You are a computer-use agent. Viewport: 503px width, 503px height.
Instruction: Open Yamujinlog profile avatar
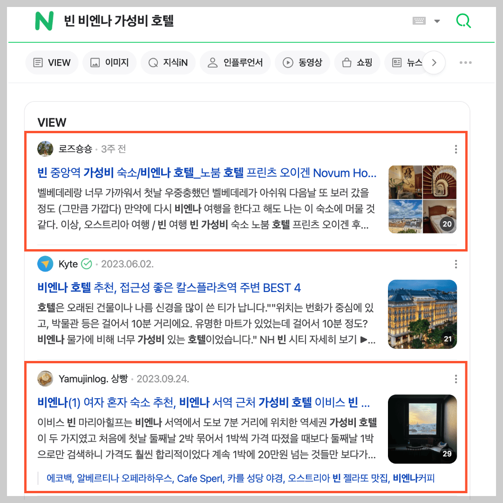[45, 379]
